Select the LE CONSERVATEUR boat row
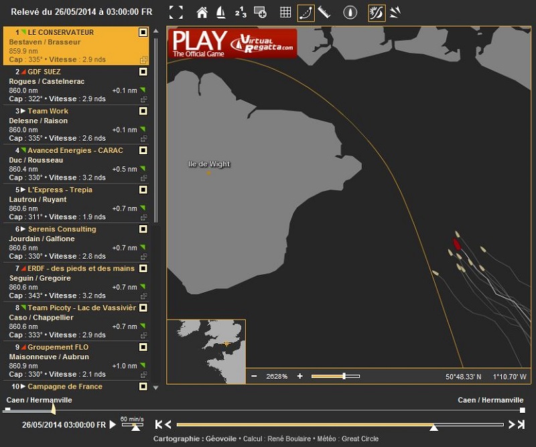 pos(76,46)
